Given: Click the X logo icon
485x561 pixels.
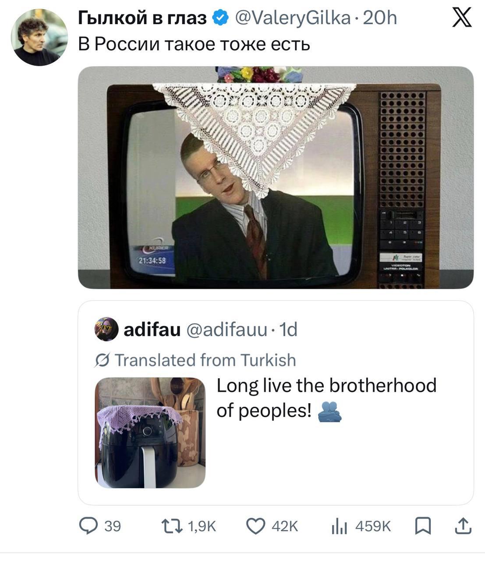Looking at the screenshot, I should pyautogui.click(x=461, y=18).
